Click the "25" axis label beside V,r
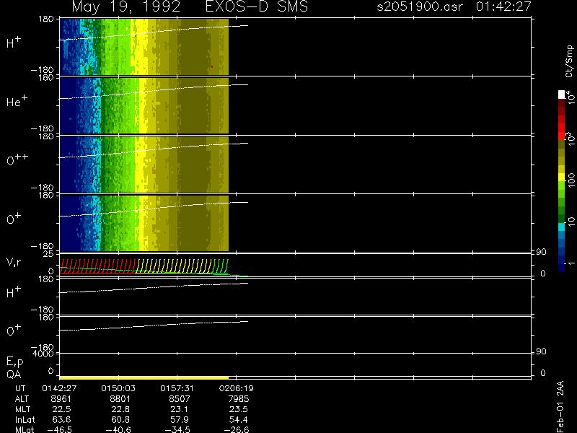 (x=48, y=254)
